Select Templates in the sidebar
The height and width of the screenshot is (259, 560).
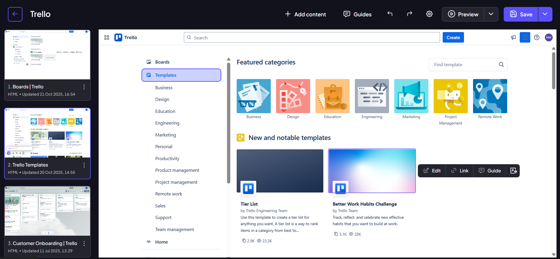[182, 75]
